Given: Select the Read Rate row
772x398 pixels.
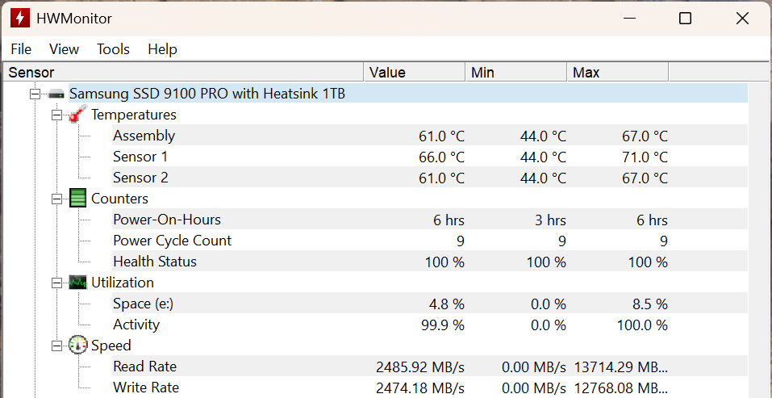Looking at the screenshot, I should pos(430,367).
